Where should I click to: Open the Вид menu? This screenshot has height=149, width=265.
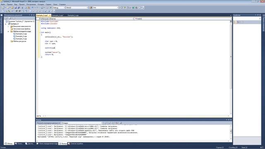click(x=16, y=5)
